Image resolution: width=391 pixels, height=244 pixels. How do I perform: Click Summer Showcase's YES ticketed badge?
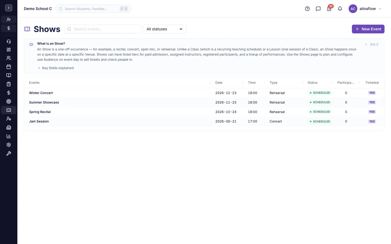click(x=372, y=102)
